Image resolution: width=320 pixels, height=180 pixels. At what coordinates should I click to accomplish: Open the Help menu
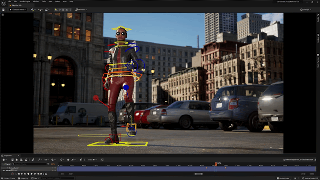point(71,1)
